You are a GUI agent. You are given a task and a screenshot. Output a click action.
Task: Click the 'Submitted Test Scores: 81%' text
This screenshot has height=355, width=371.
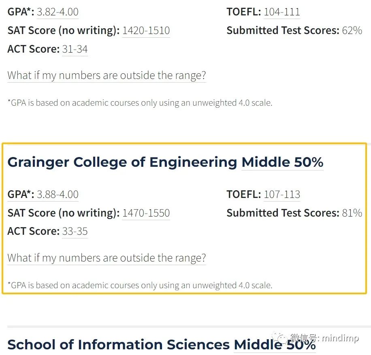[294, 213]
